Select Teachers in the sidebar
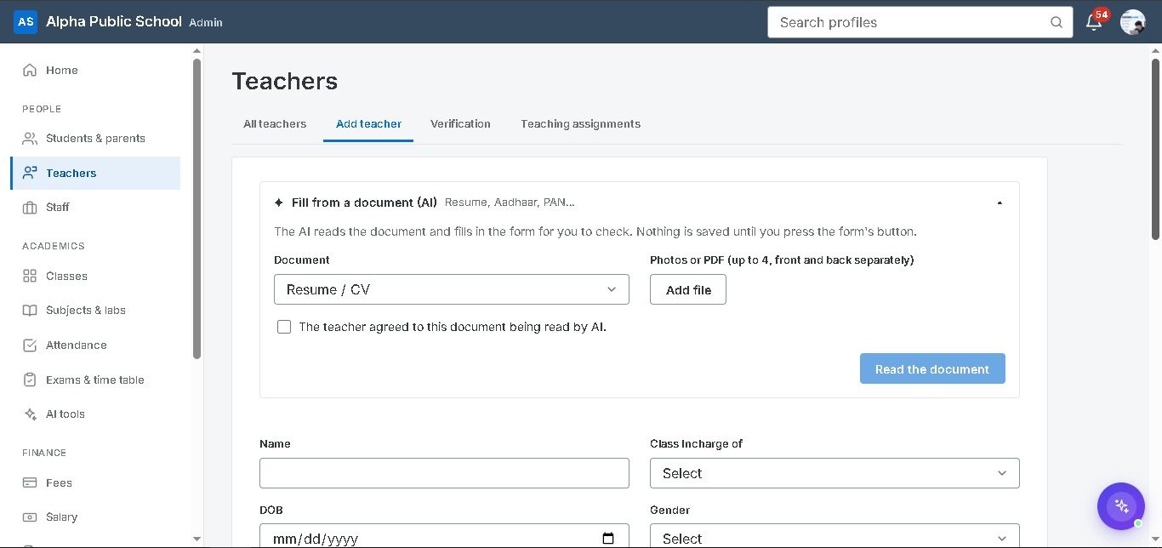This screenshot has height=548, width=1162. 95,173
